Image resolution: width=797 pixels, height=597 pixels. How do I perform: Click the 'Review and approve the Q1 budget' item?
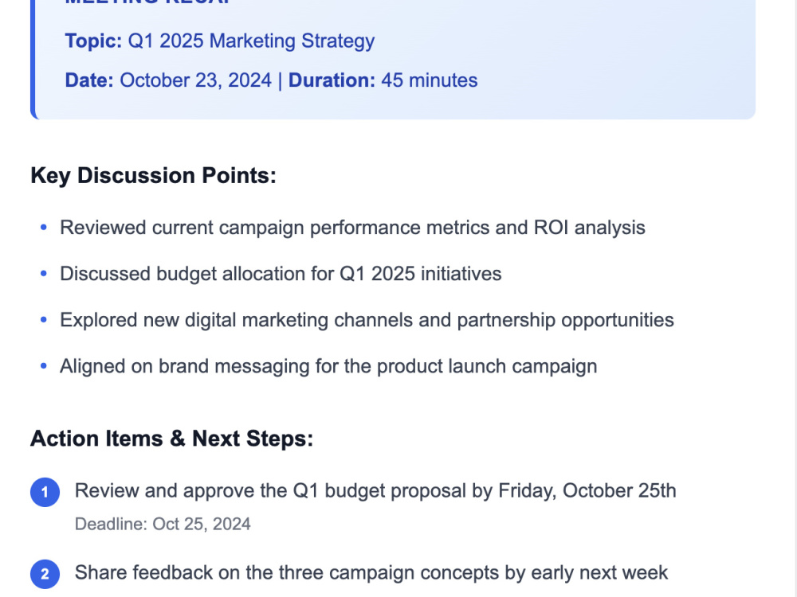click(x=375, y=491)
